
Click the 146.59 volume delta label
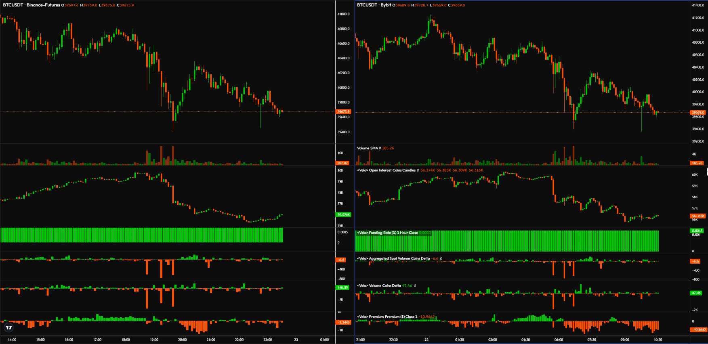coord(342,288)
